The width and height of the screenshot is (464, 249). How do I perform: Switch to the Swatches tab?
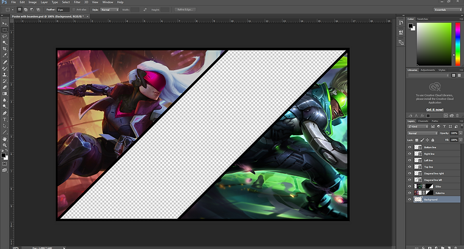click(423, 19)
